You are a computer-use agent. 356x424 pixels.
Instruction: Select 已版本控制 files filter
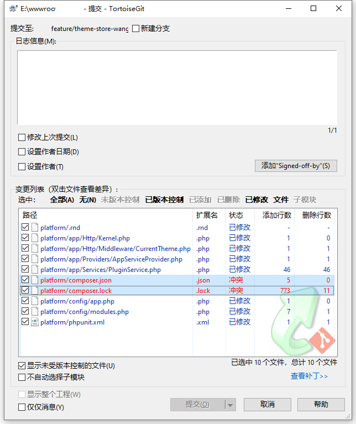coord(164,200)
